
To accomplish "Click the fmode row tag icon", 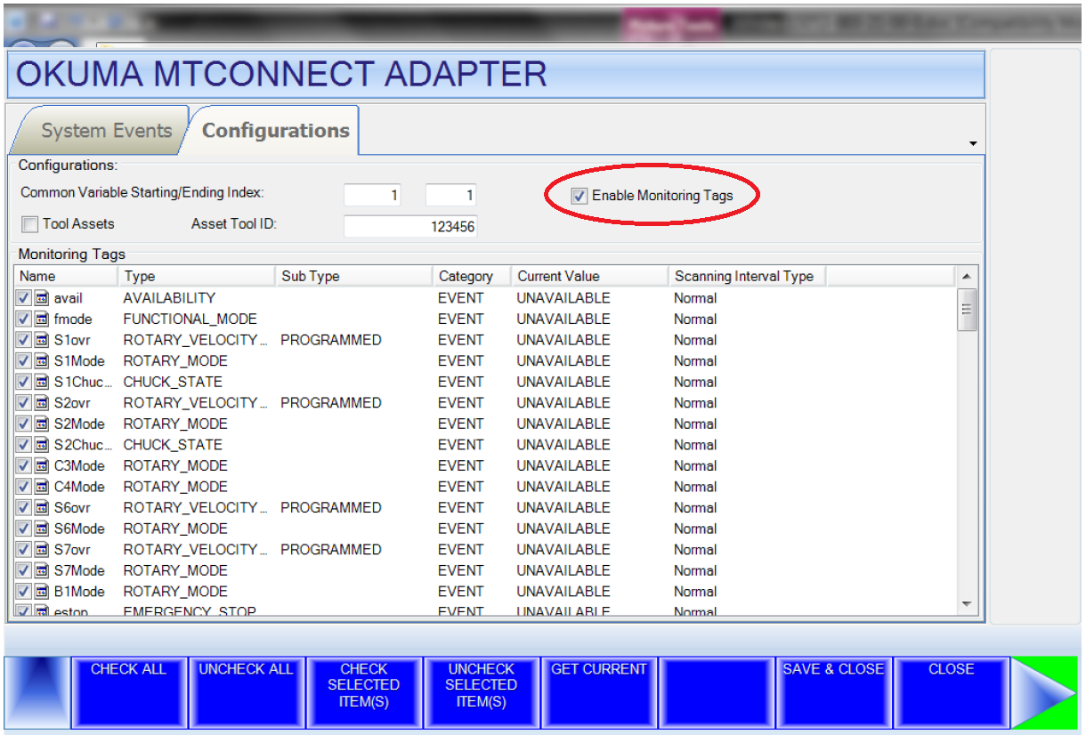I will point(41,319).
